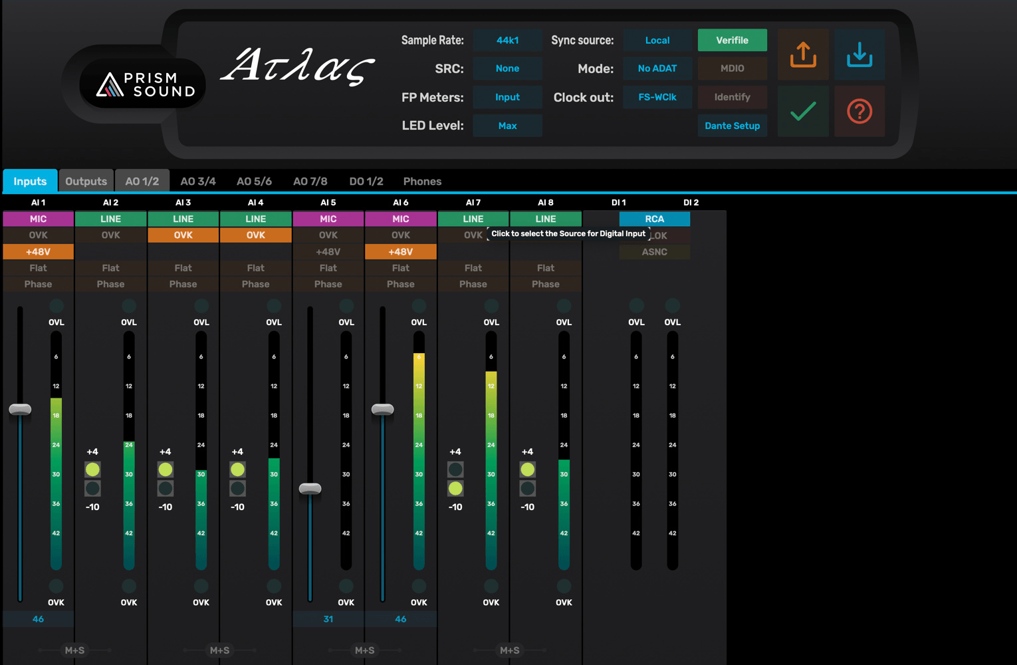Image resolution: width=1017 pixels, height=665 pixels.
Task: Open the DO 1/2 tab
Action: 366,181
